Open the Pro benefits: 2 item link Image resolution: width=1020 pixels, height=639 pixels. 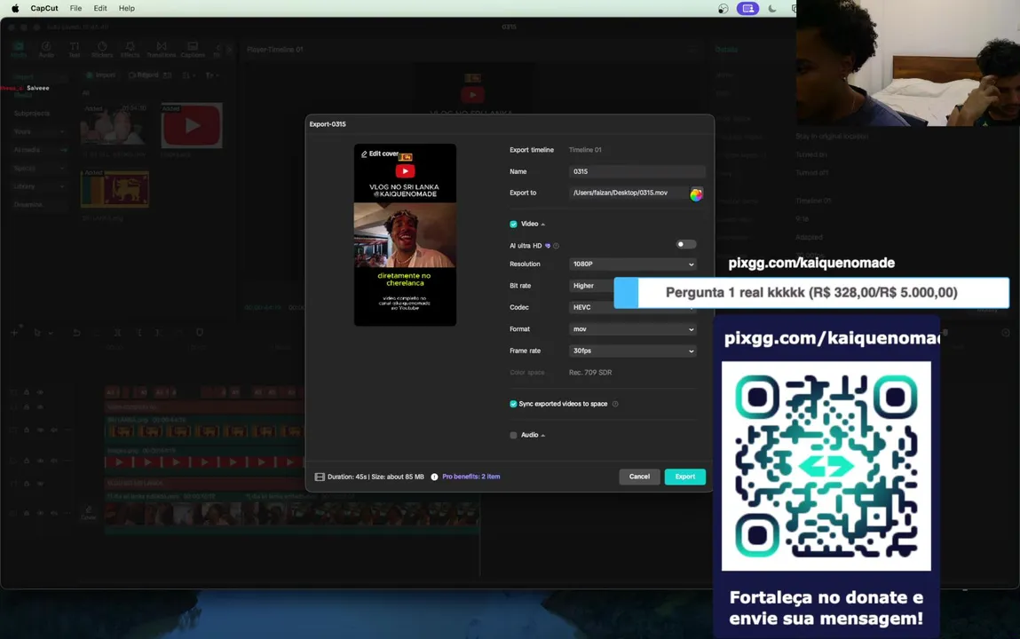pyautogui.click(x=471, y=477)
